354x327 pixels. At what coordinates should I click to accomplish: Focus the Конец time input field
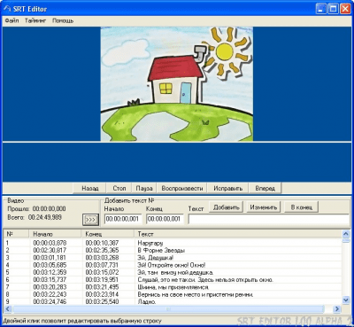click(165, 219)
